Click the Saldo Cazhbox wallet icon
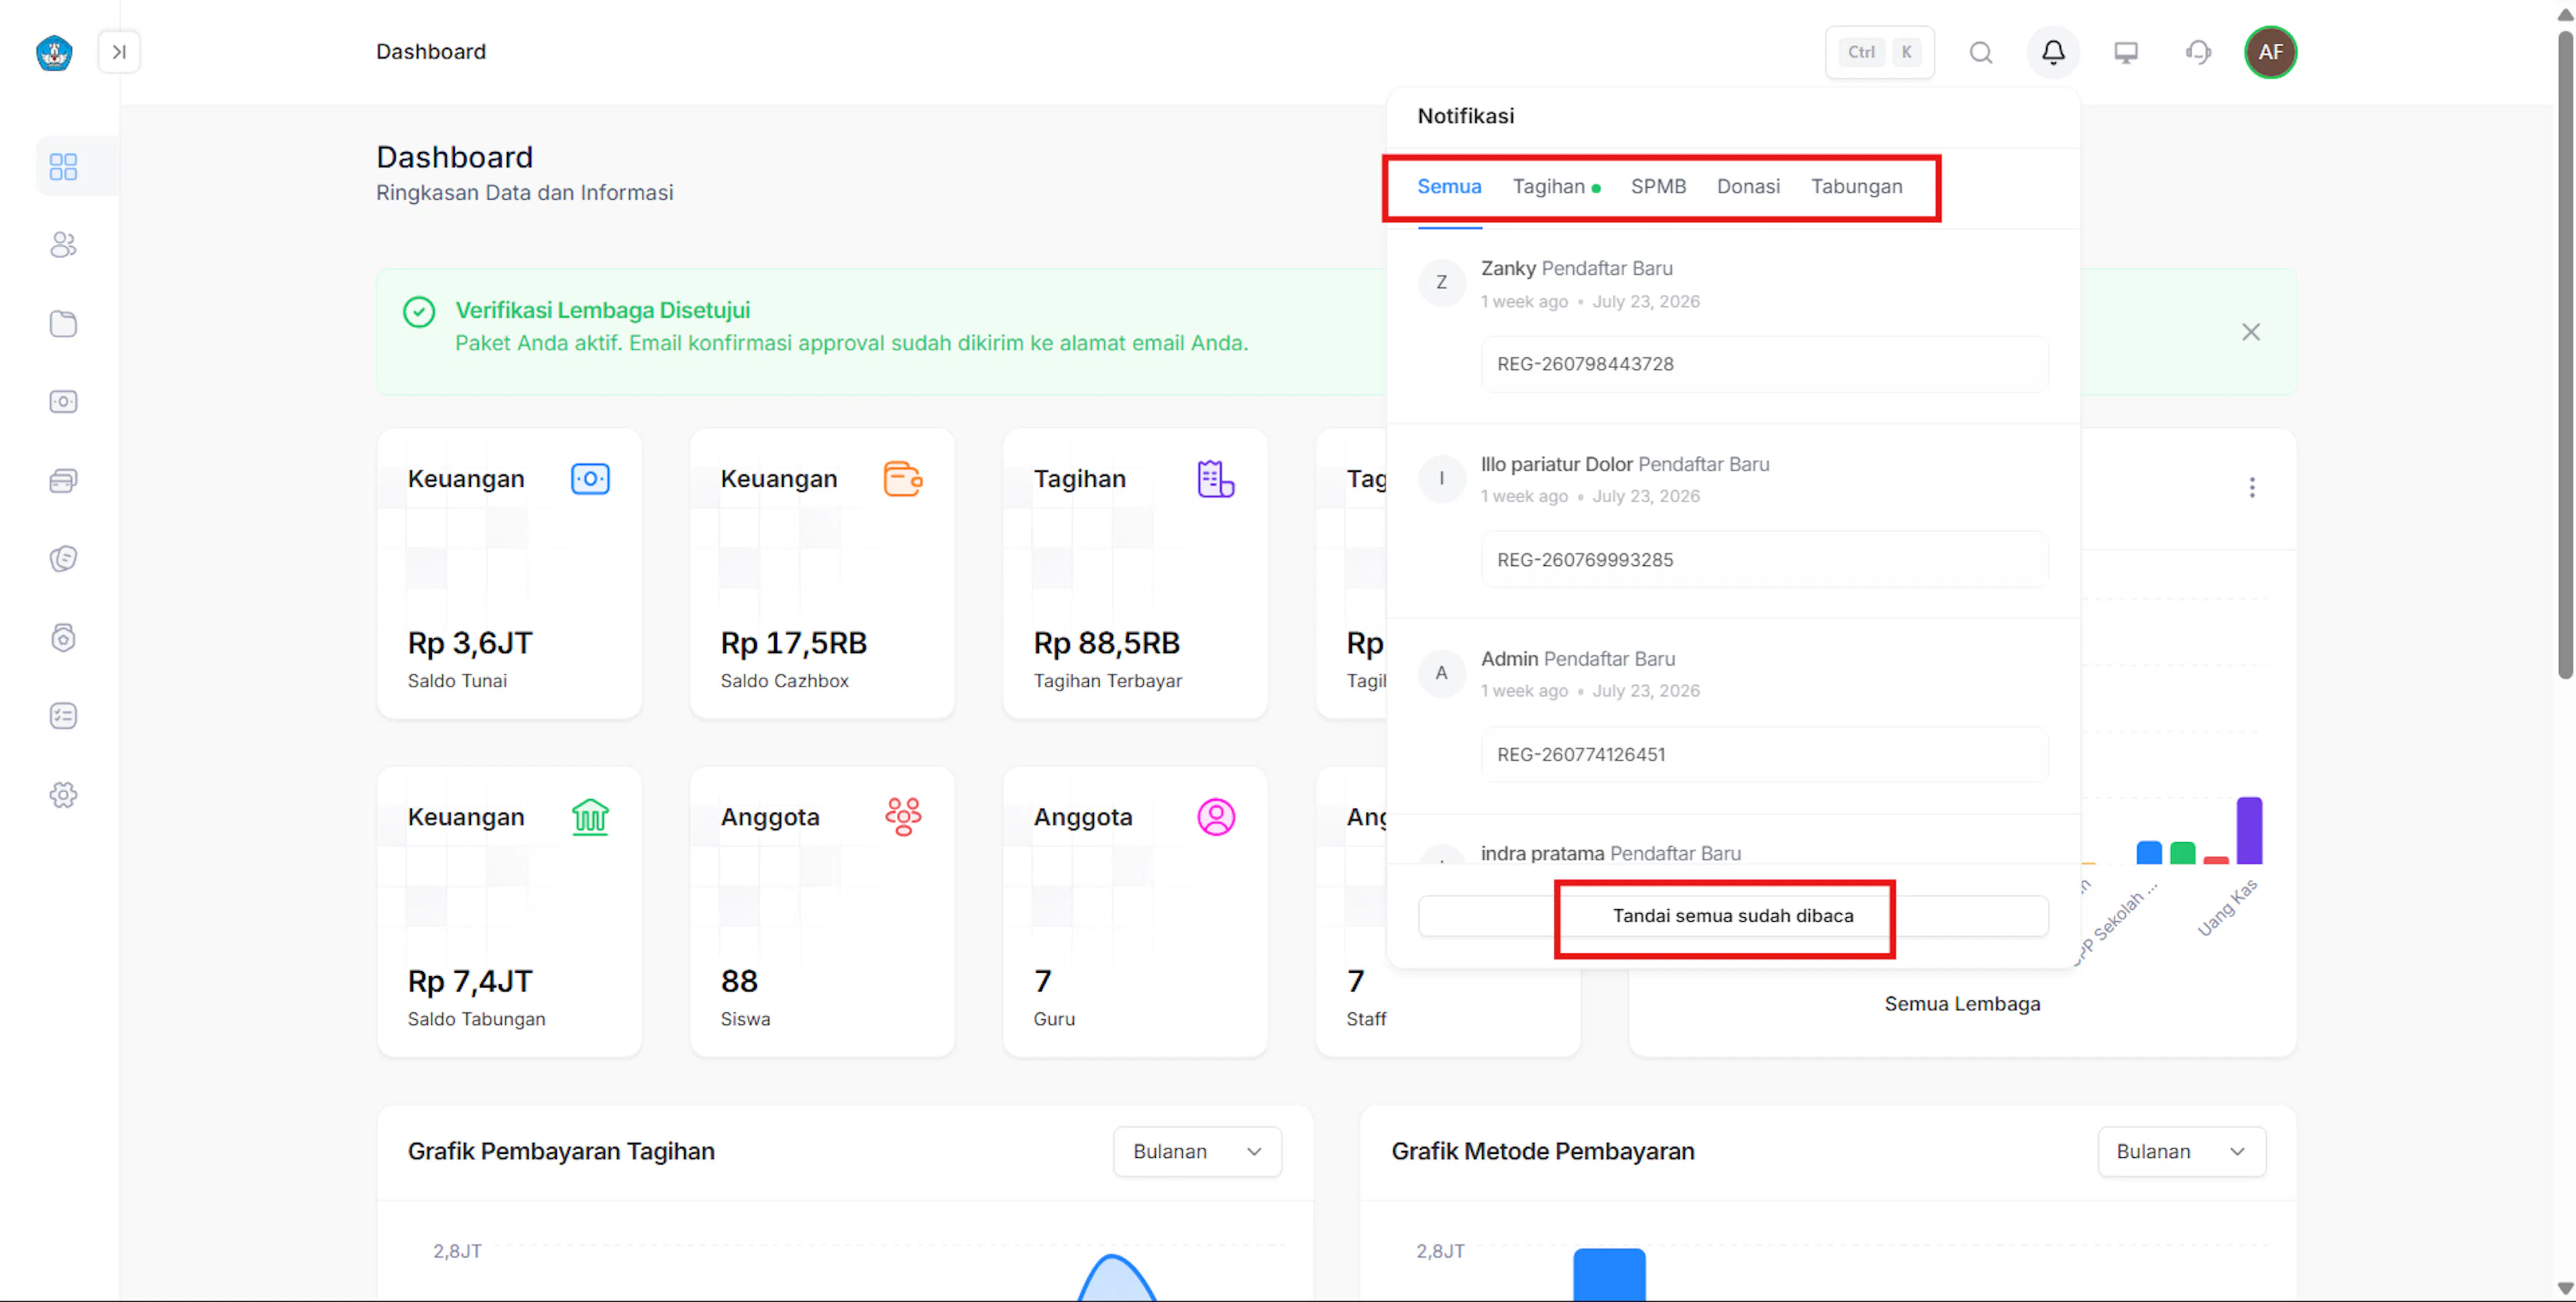 (x=903, y=479)
